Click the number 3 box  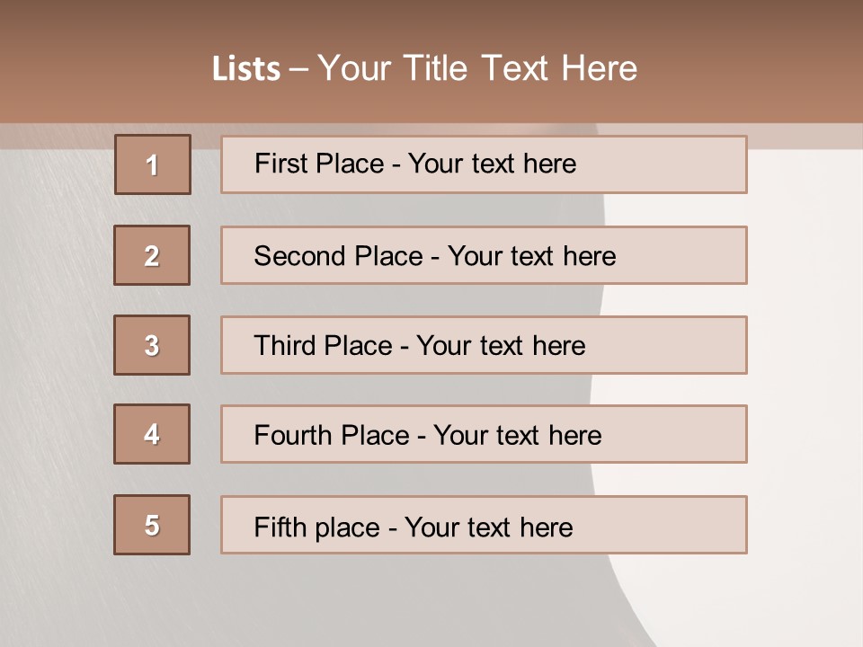(152, 345)
